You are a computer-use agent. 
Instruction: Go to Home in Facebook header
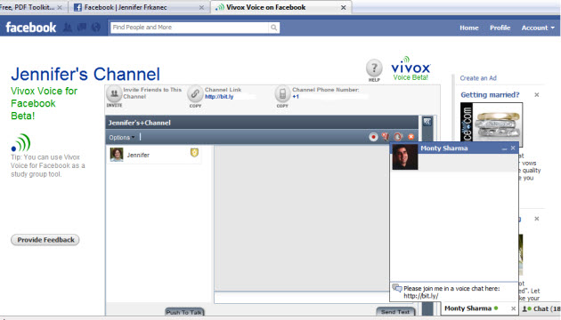pyautogui.click(x=469, y=28)
